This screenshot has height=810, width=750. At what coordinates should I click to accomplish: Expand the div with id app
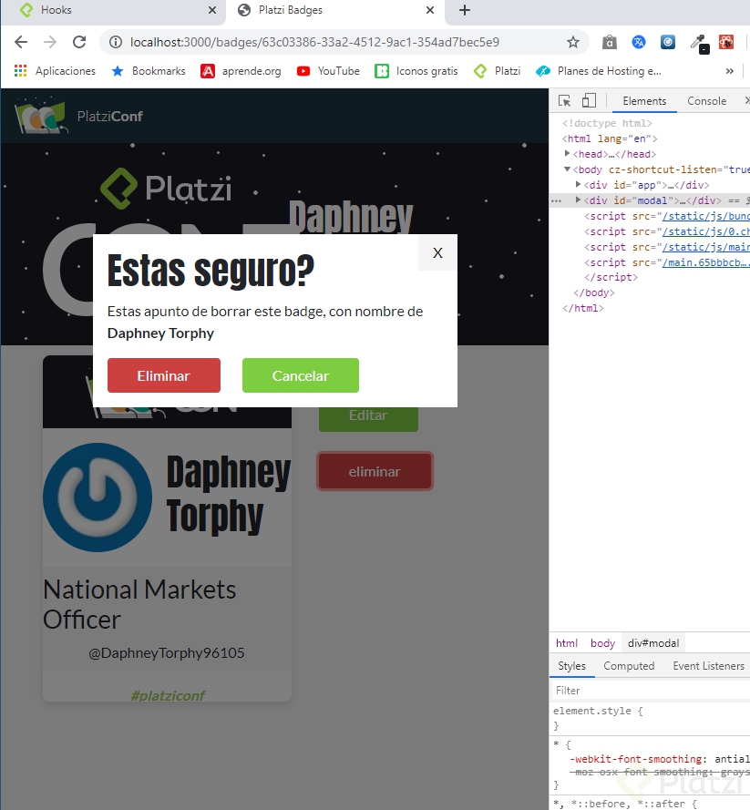pos(578,184)
